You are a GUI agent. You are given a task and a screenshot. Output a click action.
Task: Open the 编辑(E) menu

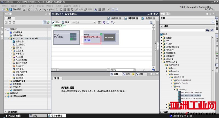tap(14, 6)
